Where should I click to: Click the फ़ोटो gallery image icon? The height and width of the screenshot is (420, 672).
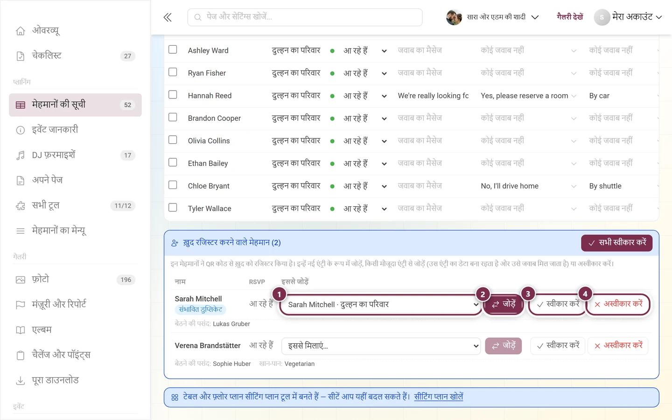click(x=21, y=280)
